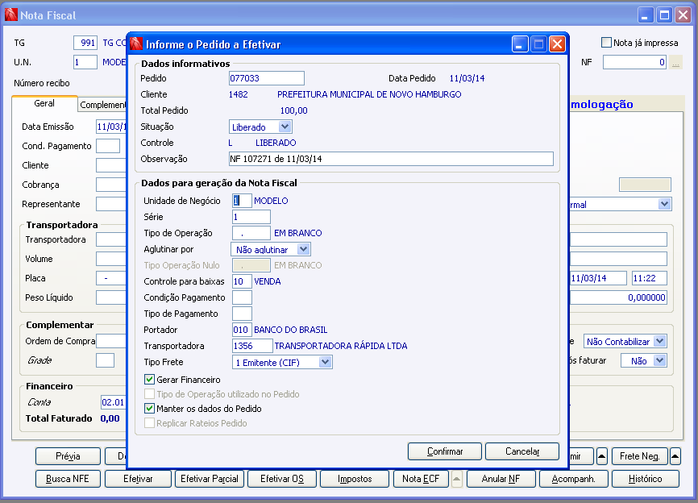Click the up-arrow button beside Frete Neg.
This screenshot has width=698, height=503.
point(675,455)
